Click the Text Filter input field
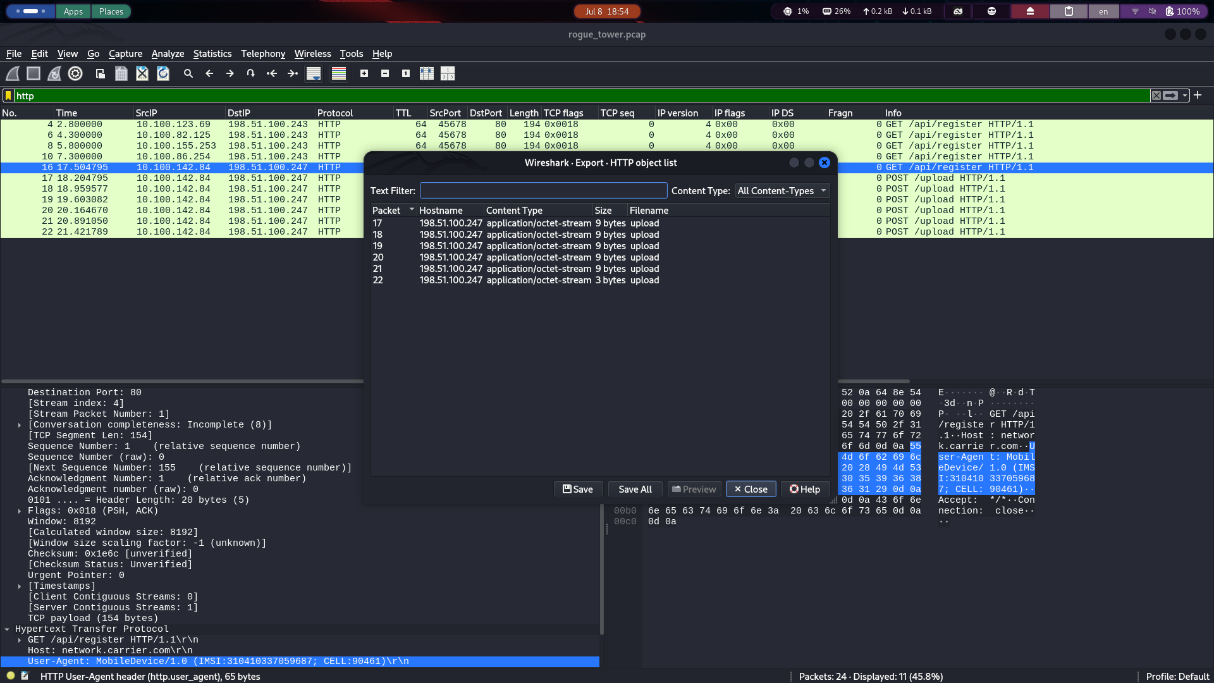 click(x=544, y=190)
